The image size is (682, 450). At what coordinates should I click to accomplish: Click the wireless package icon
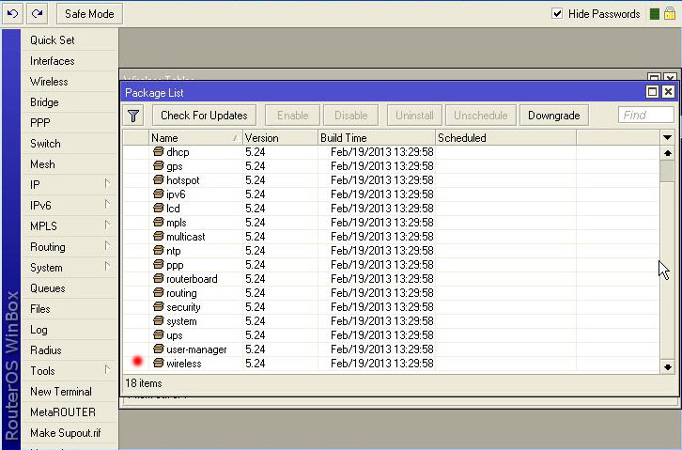click(x=159, y=363)
